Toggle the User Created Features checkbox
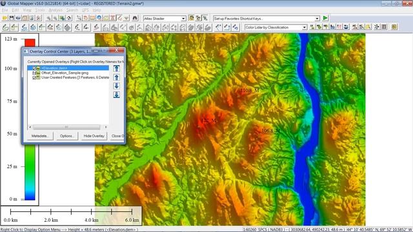The image size is (413, 232). [x=34, y=77]
